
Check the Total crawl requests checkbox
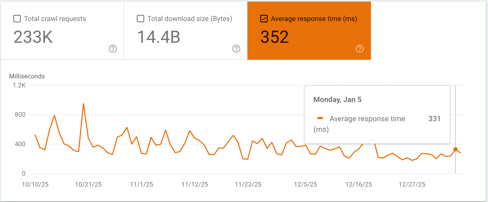point(17,19)
